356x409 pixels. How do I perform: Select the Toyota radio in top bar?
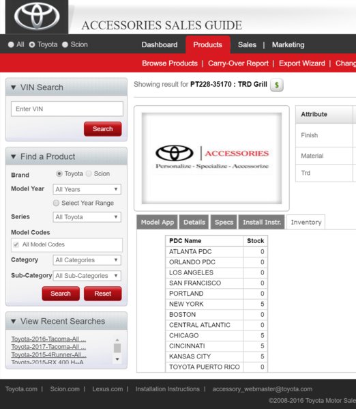32,44
